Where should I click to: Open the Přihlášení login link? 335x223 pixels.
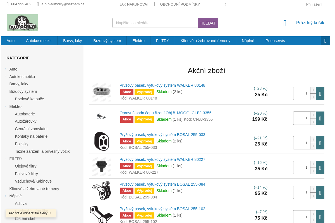314,4
